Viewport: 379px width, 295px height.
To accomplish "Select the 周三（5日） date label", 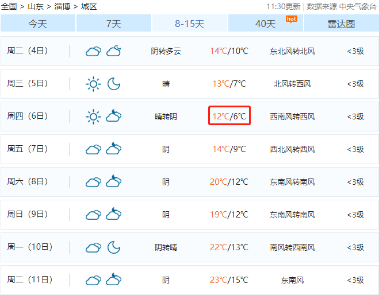I will coord(27,83).
